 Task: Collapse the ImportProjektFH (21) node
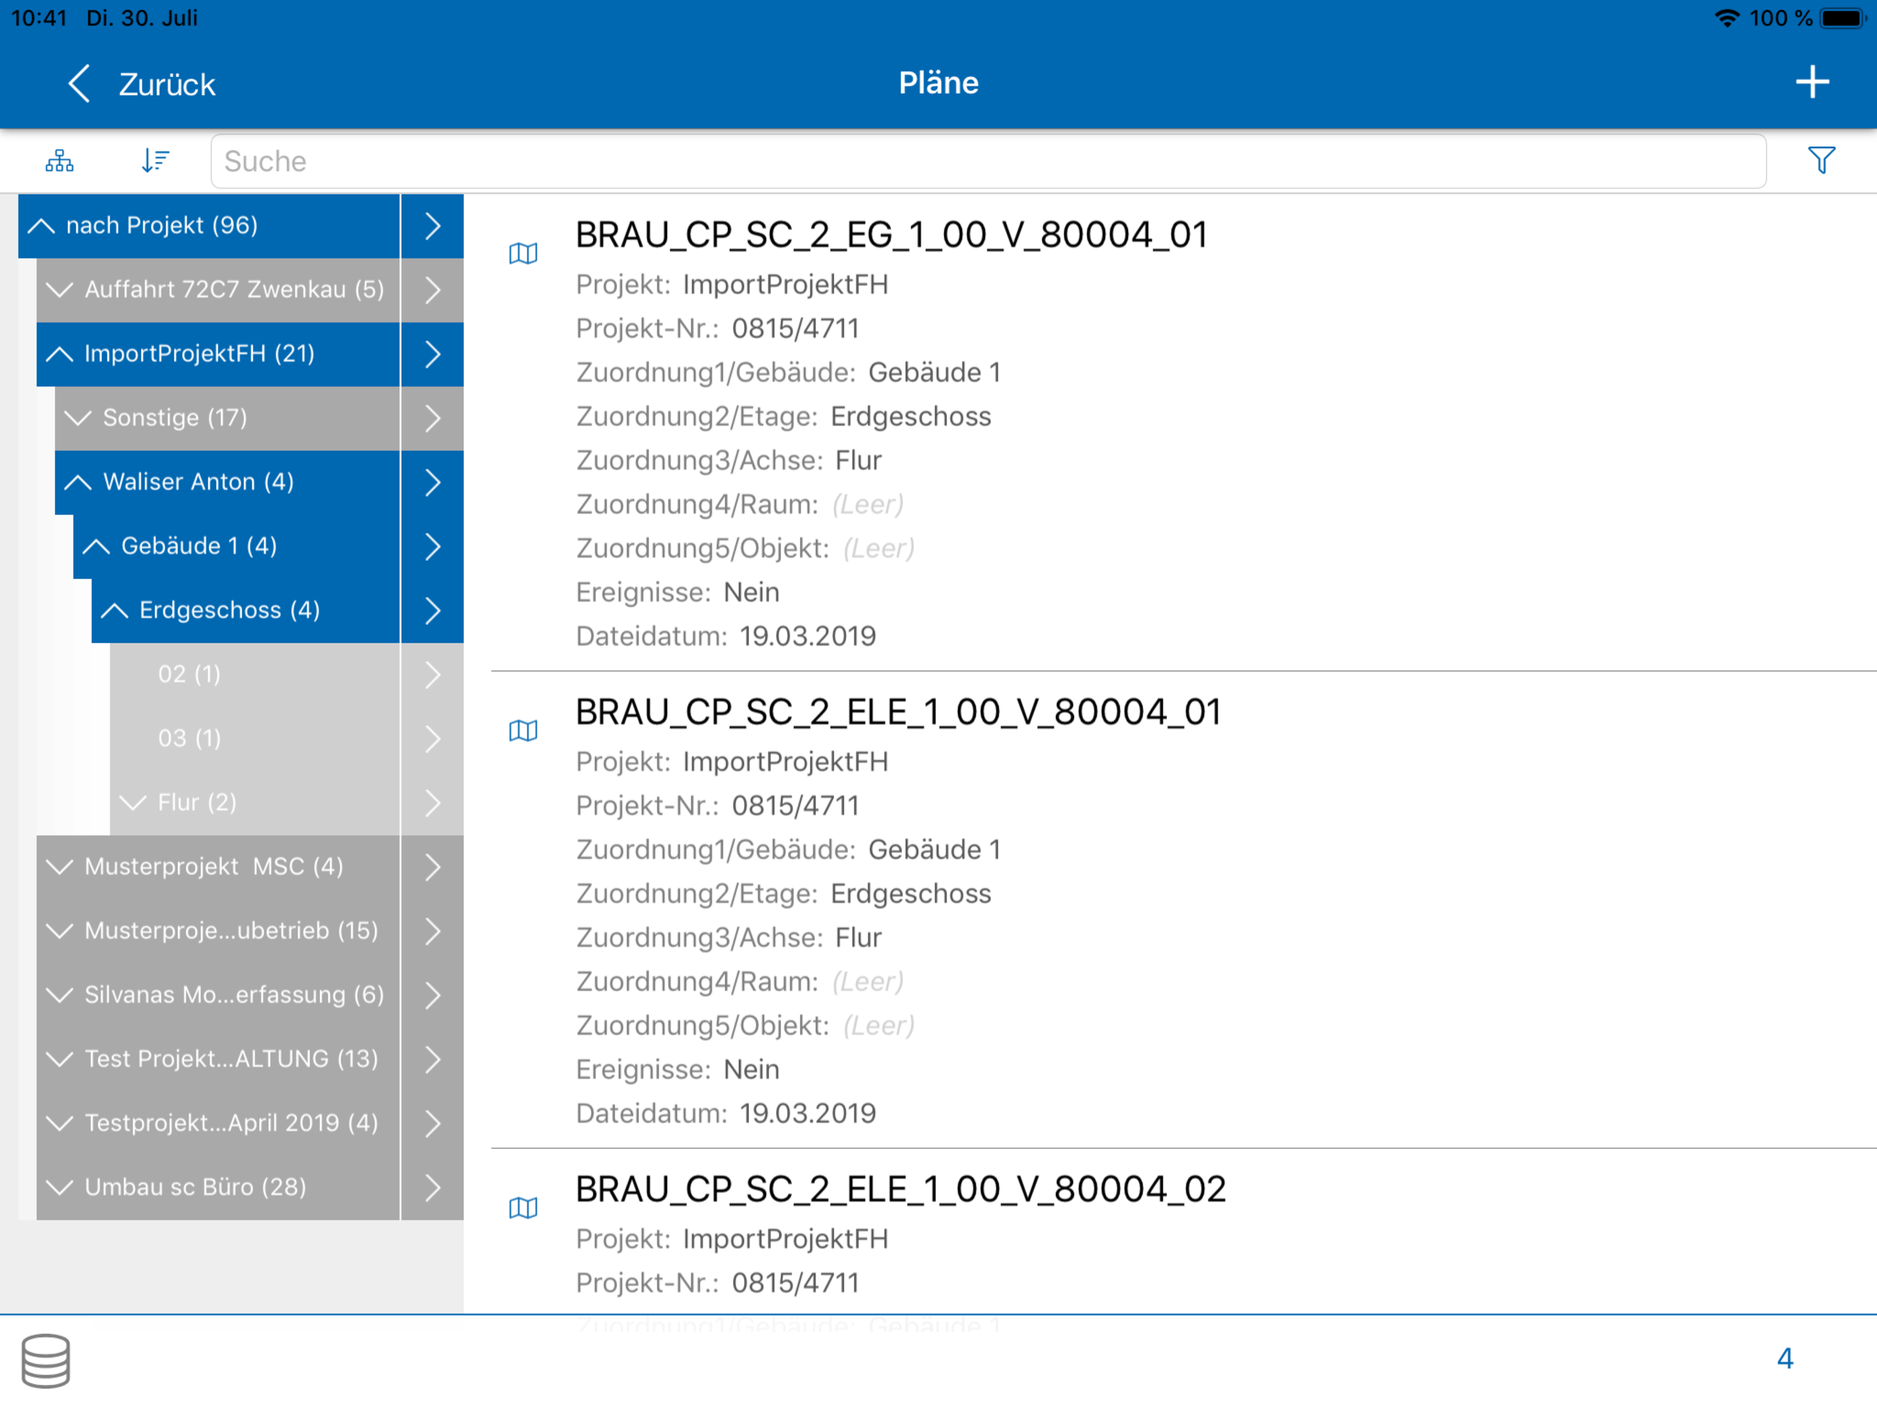coord(59,354)
